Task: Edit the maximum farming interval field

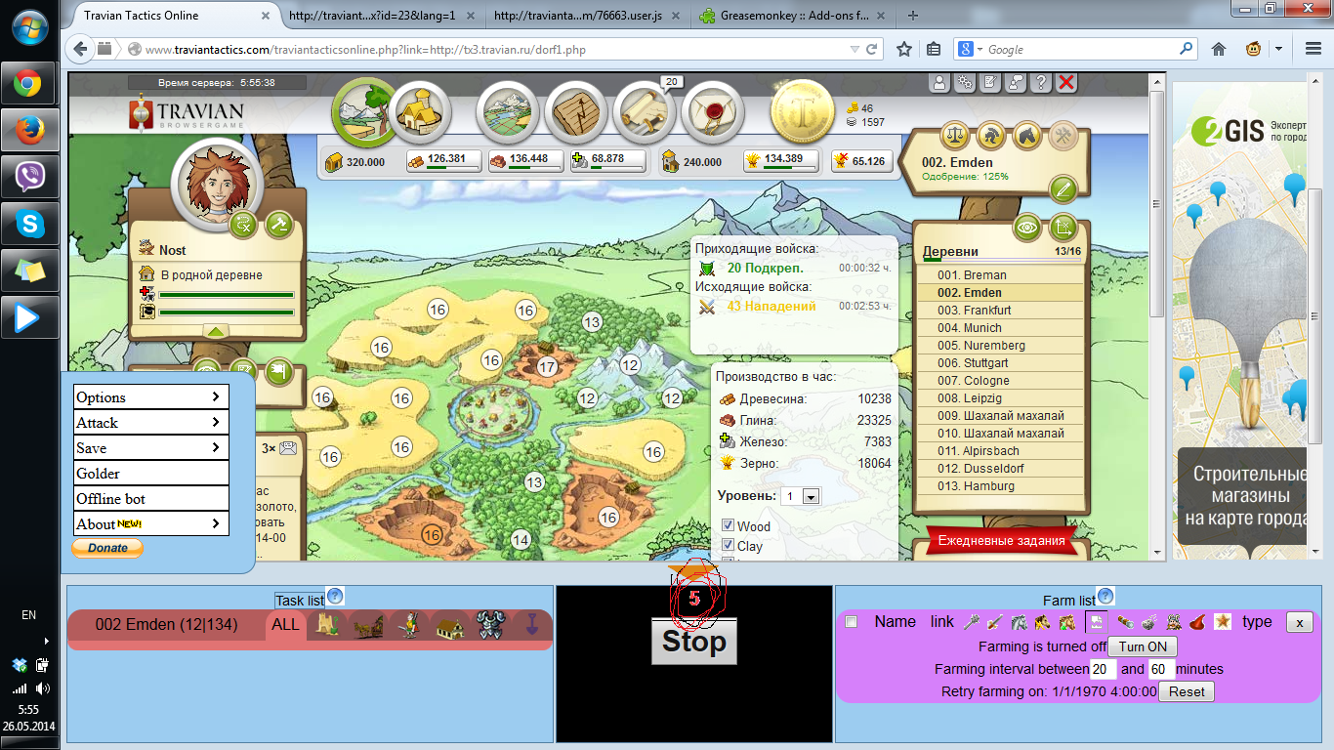Action: point(1160,669)
